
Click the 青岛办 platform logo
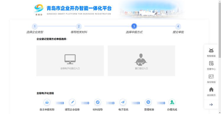39,10
